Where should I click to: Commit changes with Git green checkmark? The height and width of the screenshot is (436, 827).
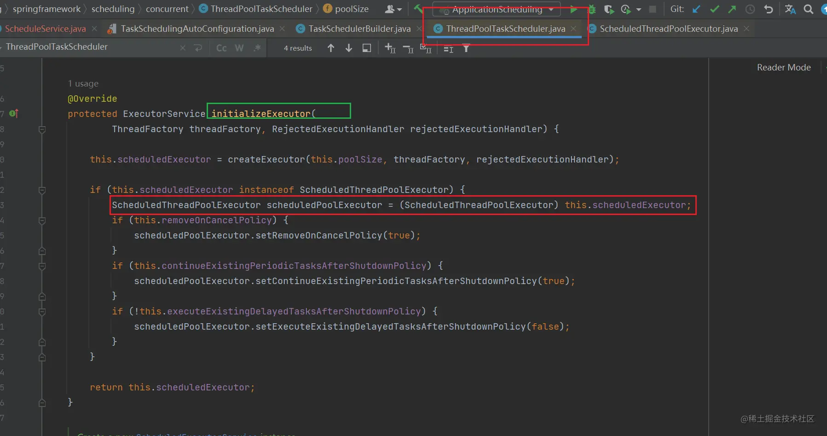point(714,9)
